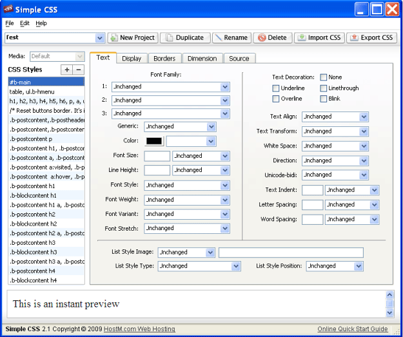Open the White Space dropdown
403x337 pixels.
(364, 146)
